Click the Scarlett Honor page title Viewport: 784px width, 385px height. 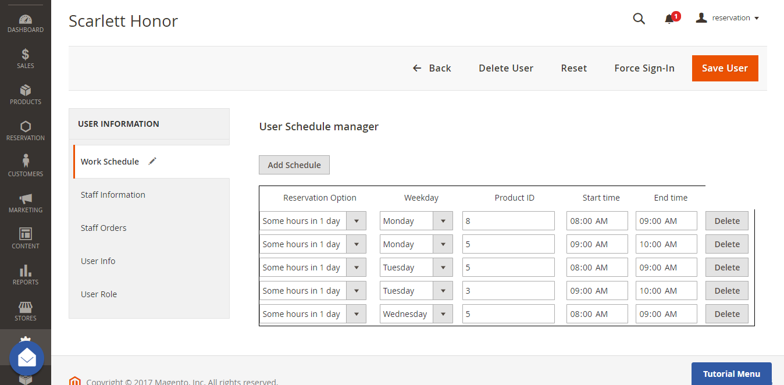(123, 21)
